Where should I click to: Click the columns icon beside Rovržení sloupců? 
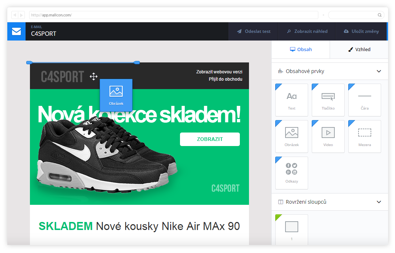[x=280, y=202]
